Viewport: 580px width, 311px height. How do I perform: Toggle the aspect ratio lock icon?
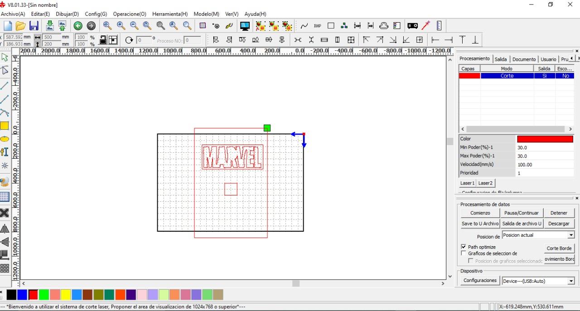[103, 40]
